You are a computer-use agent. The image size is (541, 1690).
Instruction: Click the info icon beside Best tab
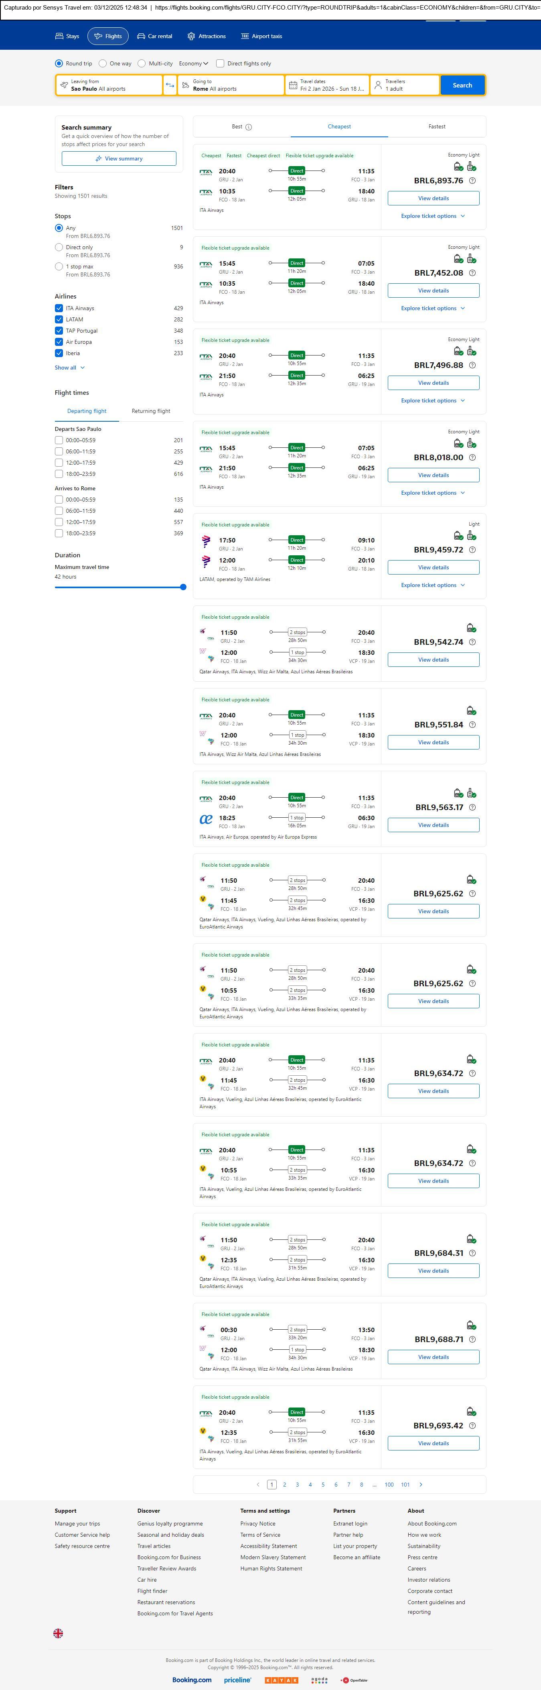[x=249, y=127]
